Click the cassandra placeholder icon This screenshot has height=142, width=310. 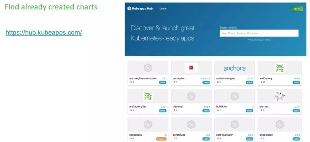click(x=148, y=124)
